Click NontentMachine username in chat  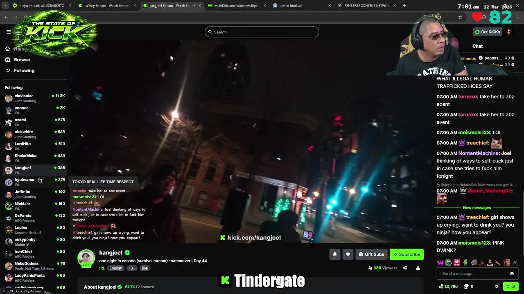pyautogui.click(x=479, y=154)
